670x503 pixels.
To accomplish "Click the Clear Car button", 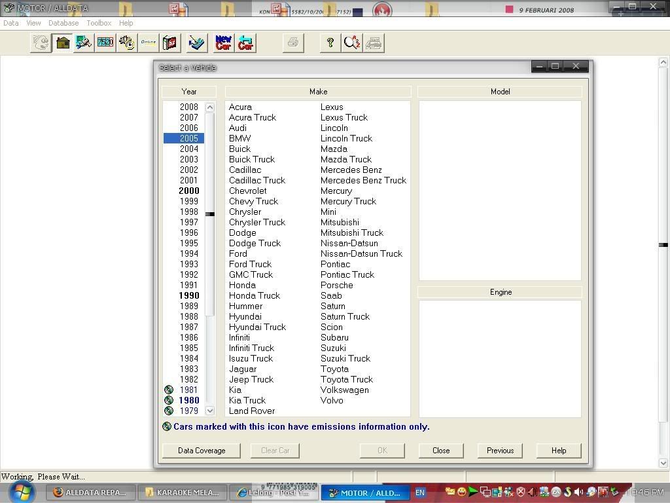I will [x=275, y=451].
